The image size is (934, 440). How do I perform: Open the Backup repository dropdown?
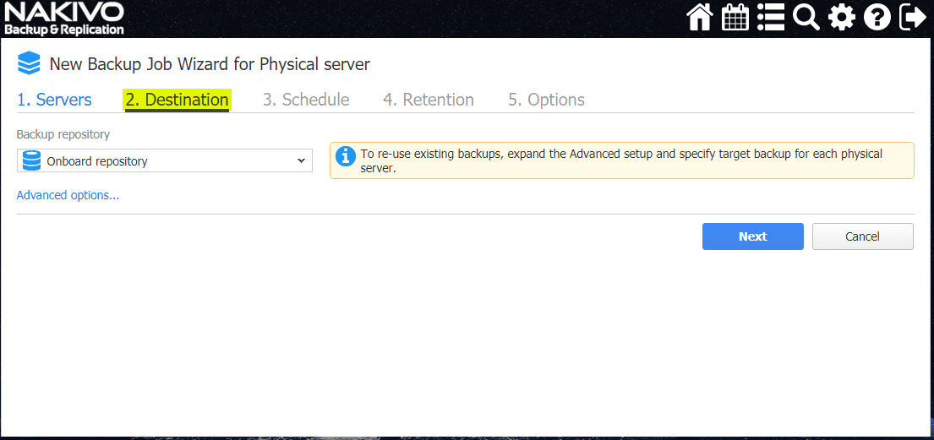tap(165, 160)
